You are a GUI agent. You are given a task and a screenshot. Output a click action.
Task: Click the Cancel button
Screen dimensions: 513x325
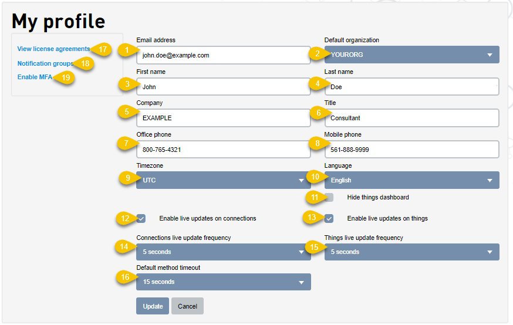click(x=187, y=306)
